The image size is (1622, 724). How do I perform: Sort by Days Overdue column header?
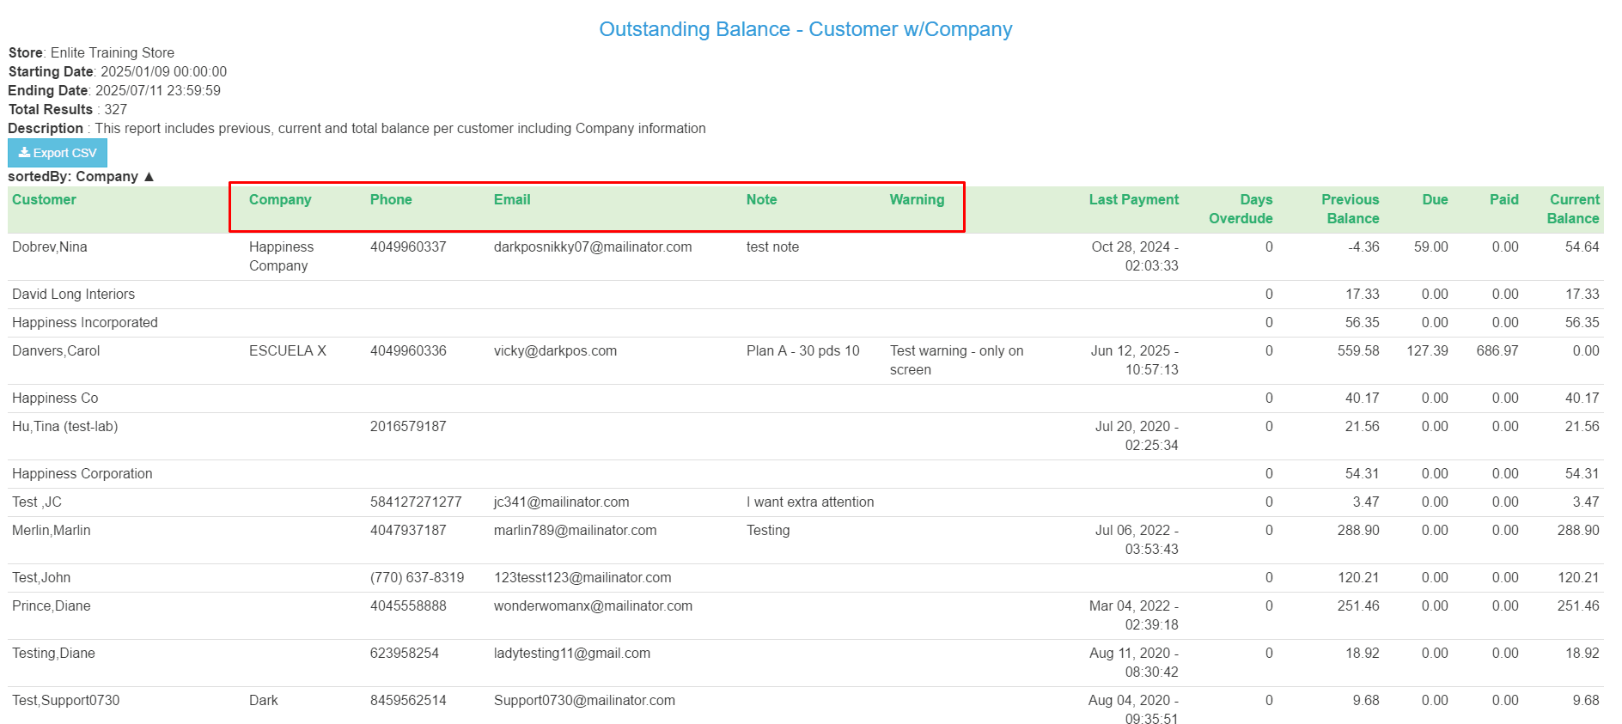point(1241,209)
